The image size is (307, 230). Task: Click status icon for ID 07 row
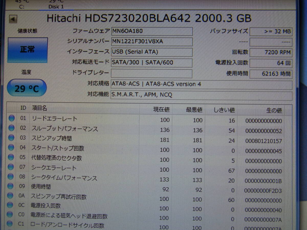(11, 167)
